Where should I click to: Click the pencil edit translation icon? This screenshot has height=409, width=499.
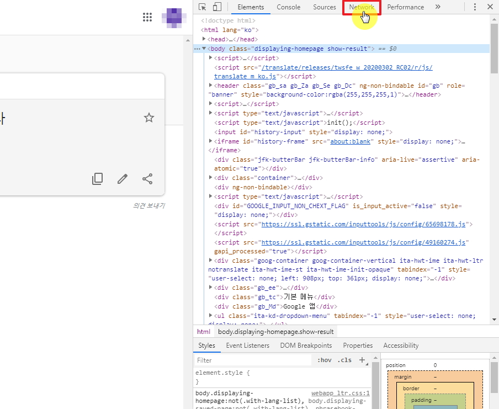123,179
